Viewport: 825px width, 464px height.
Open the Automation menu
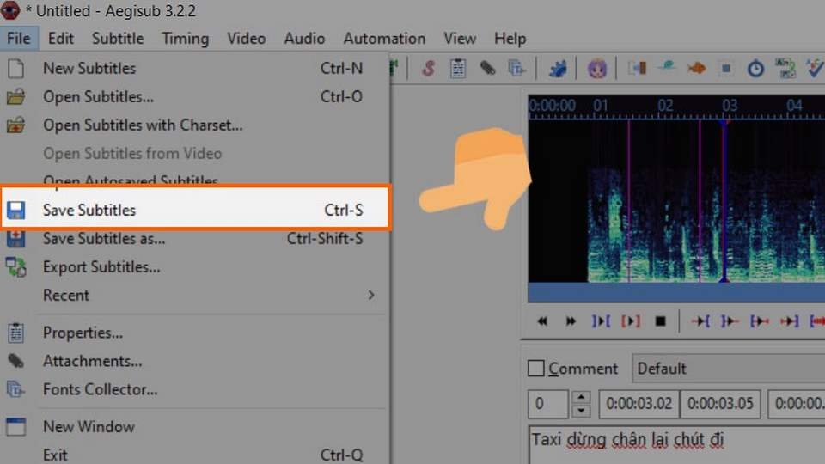click(x=384, y=39)
